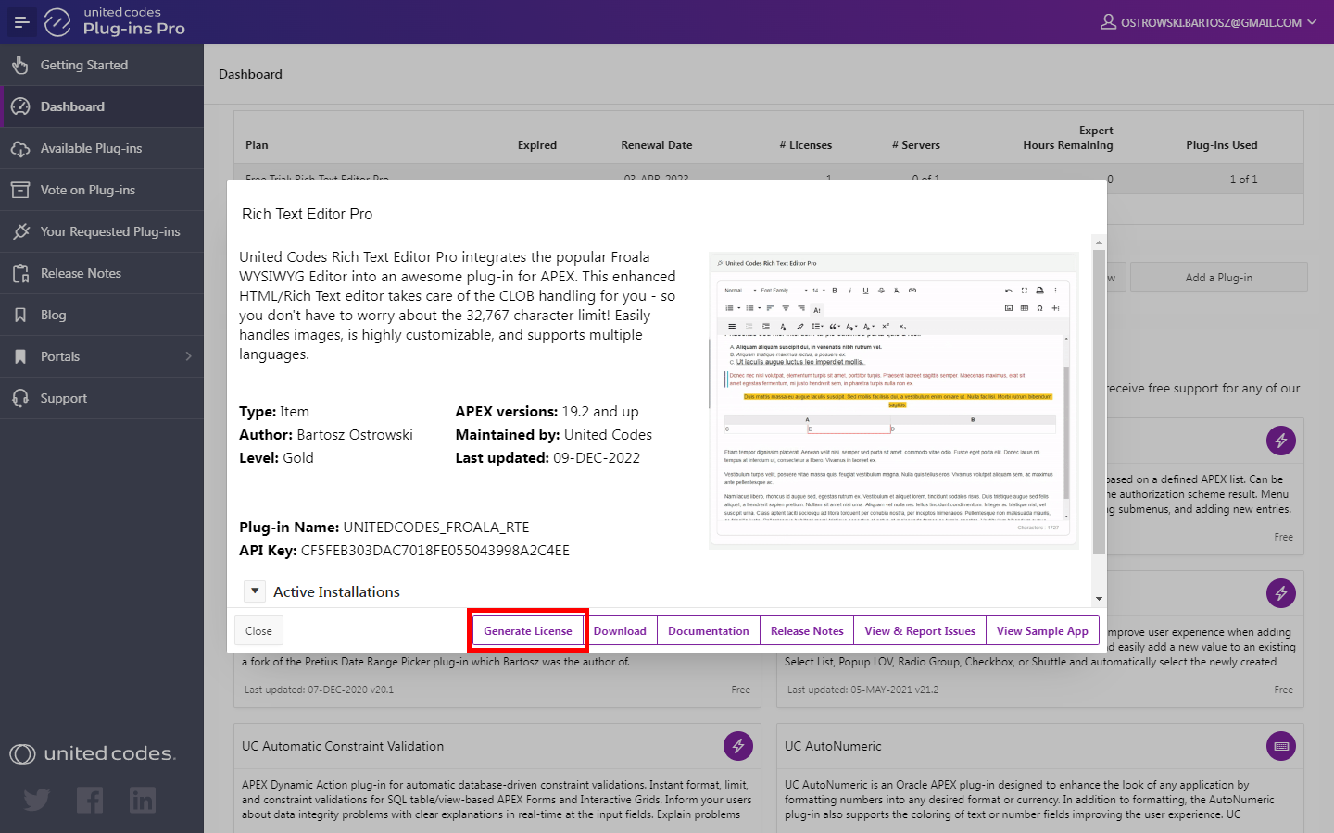Click the Available Plug-ins cloud icon

click(20, 148)
